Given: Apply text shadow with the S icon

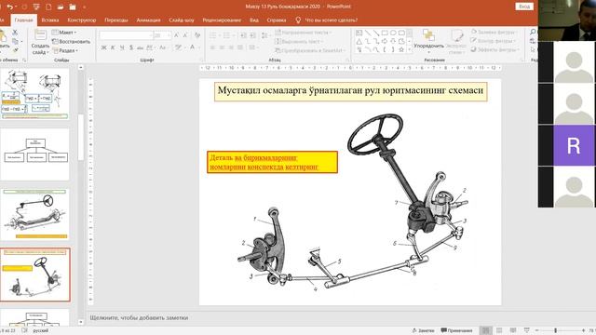Looking at the screenshot, I should tap(131, 47).
